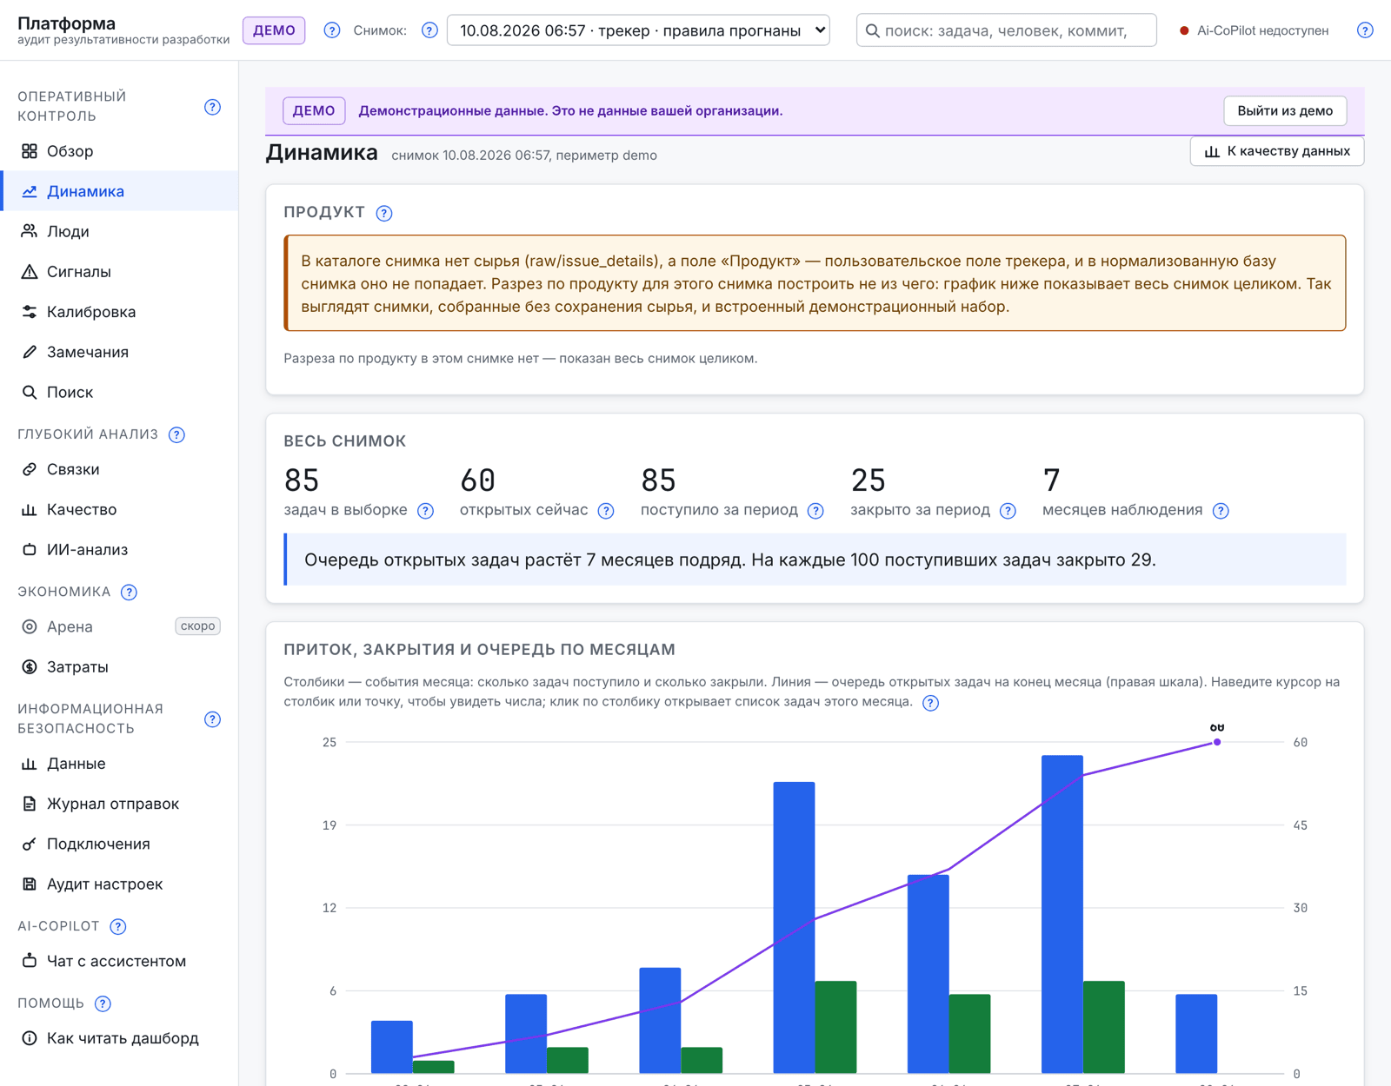Screen dimensions: 1391x1086
Task: Open help icon at the header's far right
Action: (x=1365, y=30)
